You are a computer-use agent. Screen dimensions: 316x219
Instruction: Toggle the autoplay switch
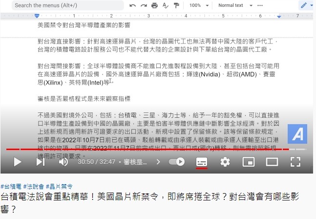176,162
